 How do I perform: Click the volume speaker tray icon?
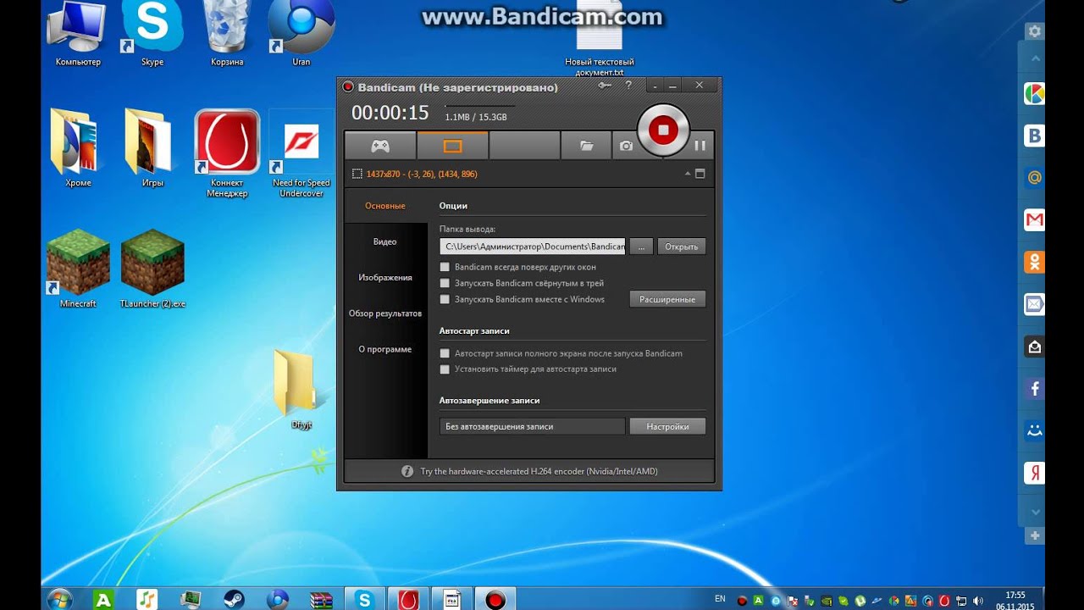point(978,601)
